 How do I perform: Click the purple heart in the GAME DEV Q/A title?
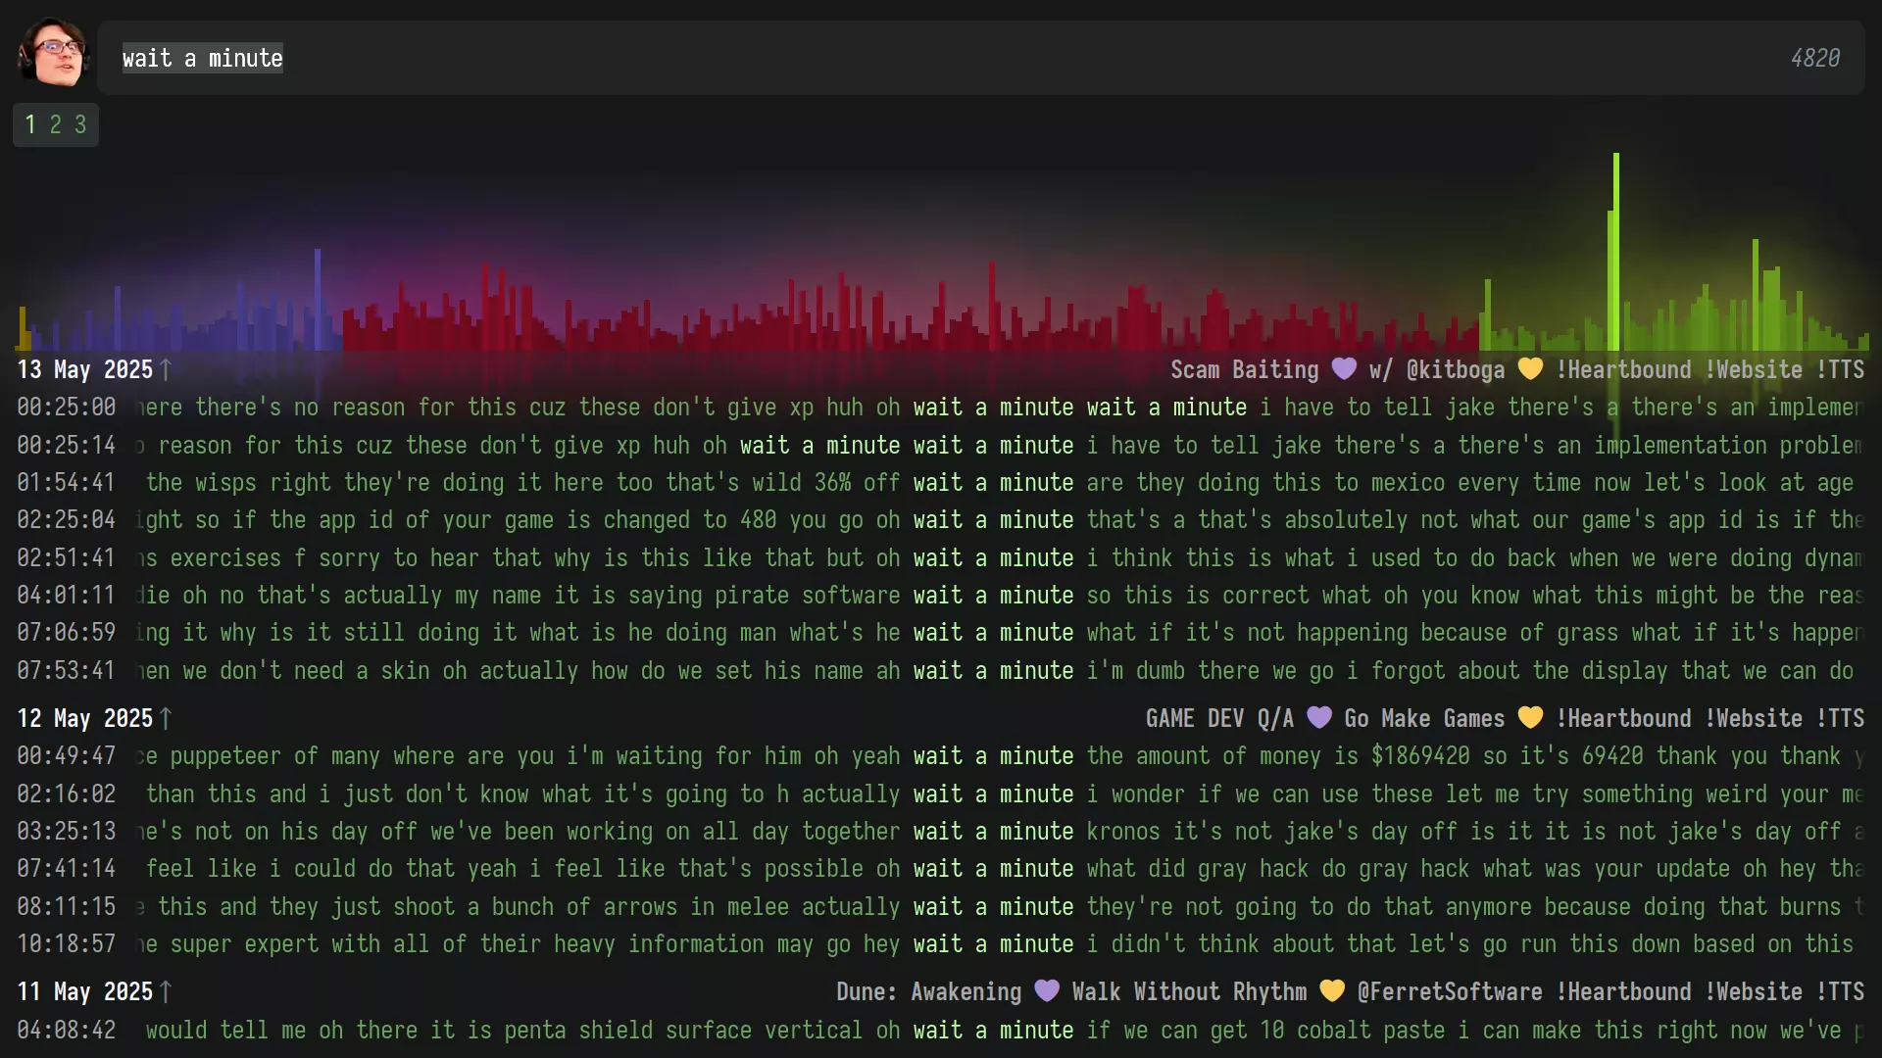1319,717
